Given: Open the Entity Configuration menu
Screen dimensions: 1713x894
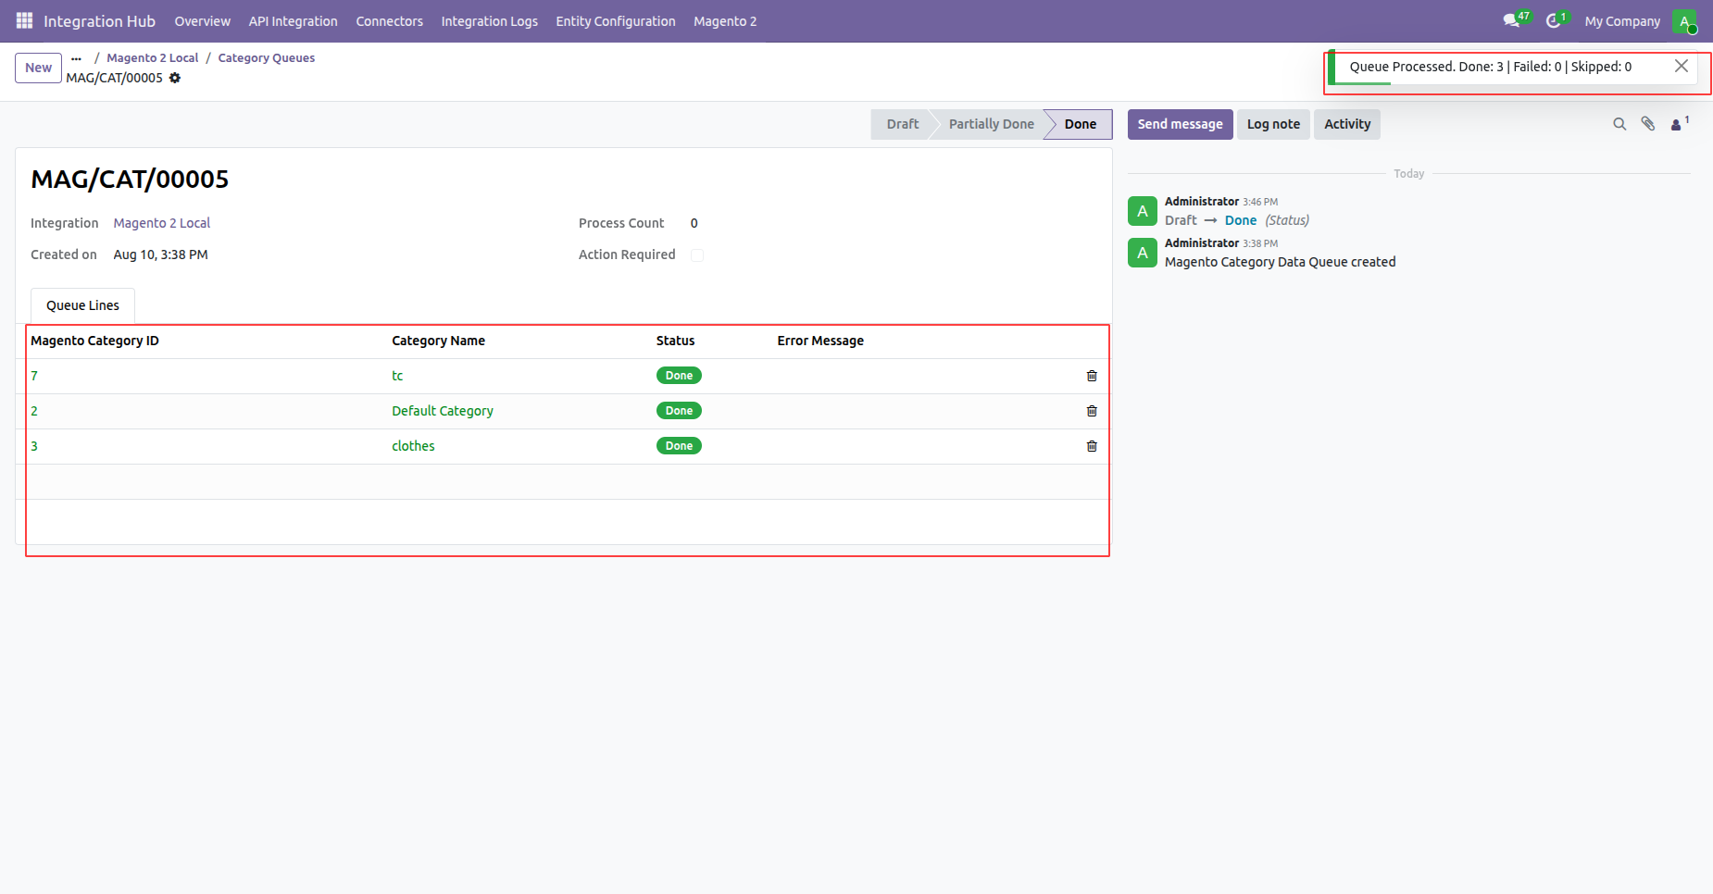Looking at the screenshot, I should point(616,21).
